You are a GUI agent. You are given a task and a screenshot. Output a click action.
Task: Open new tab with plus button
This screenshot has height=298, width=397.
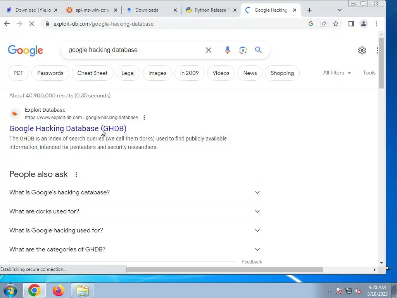[309, 10]
